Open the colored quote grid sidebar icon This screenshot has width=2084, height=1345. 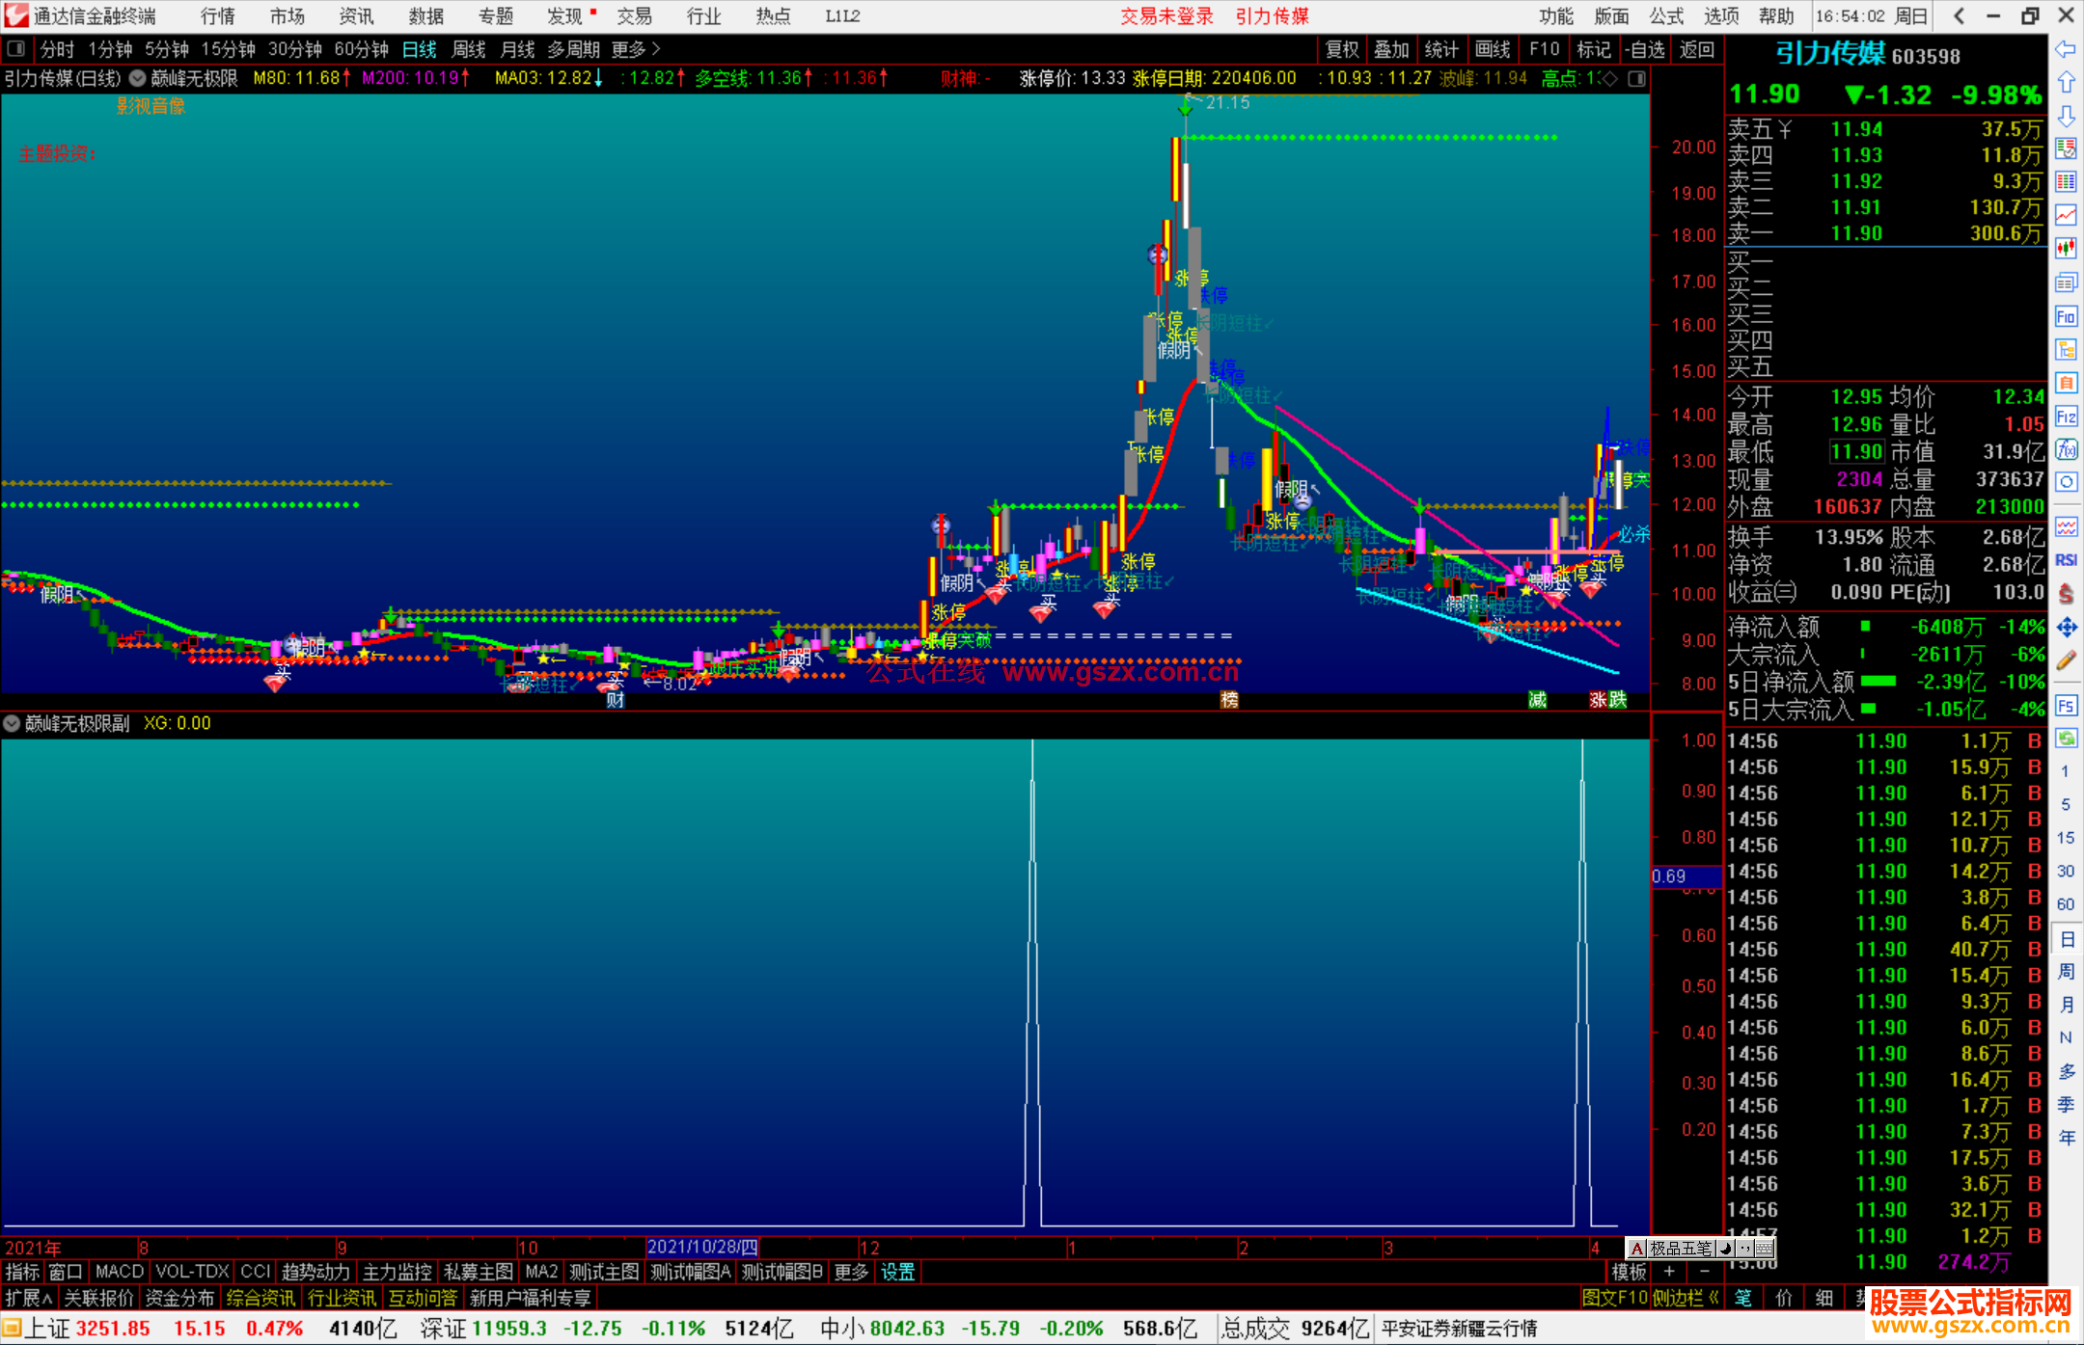pos(2066,182)
